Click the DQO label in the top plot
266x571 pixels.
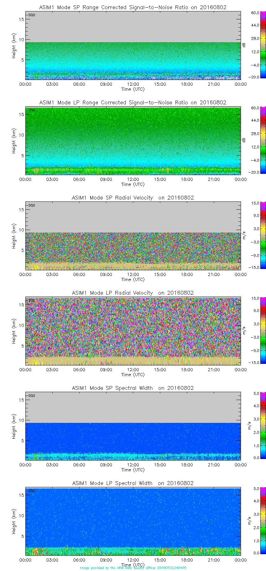pos(32,15)
